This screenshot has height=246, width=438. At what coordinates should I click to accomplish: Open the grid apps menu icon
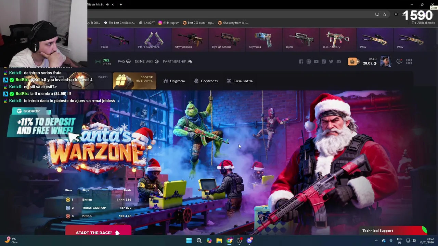(x=409, y=61)
